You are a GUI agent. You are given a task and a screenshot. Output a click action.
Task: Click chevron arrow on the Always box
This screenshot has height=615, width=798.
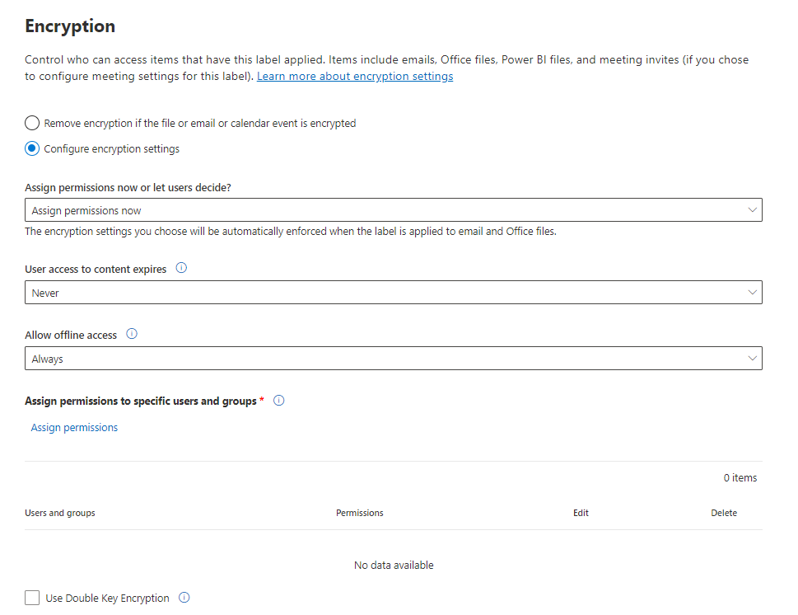752,359
